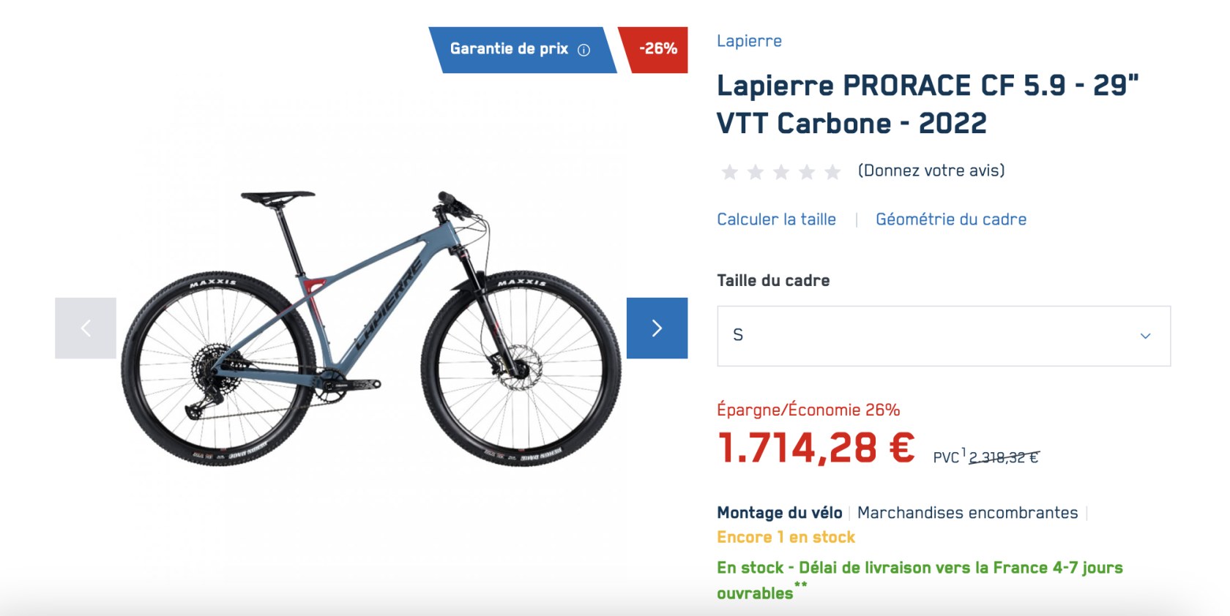Click Donnez votre avis review link

931,170
